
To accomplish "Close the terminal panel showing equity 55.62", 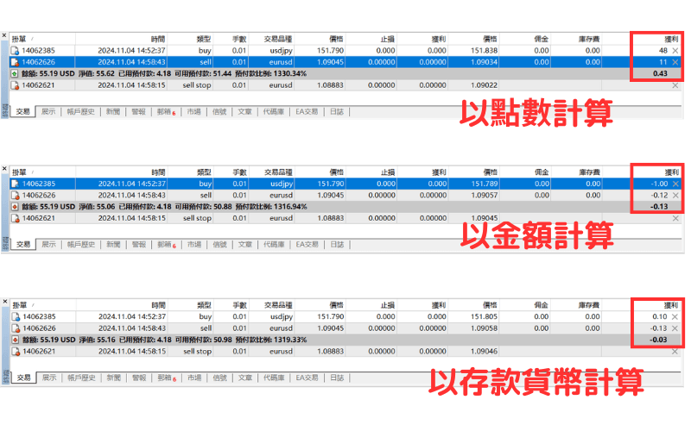I will click(4, 35).
